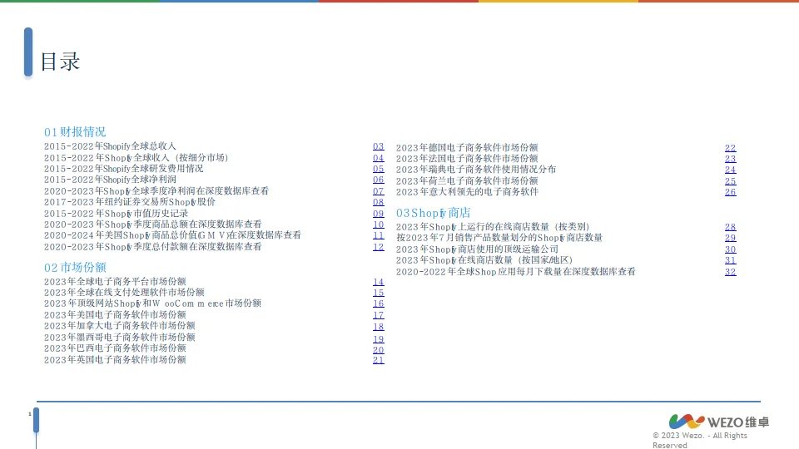Image resolution: width=799 pixels, height=449 pixels.
Task: Select the 2023年意大利领先的电子商务软件 entry
Action: click(467, 192)
